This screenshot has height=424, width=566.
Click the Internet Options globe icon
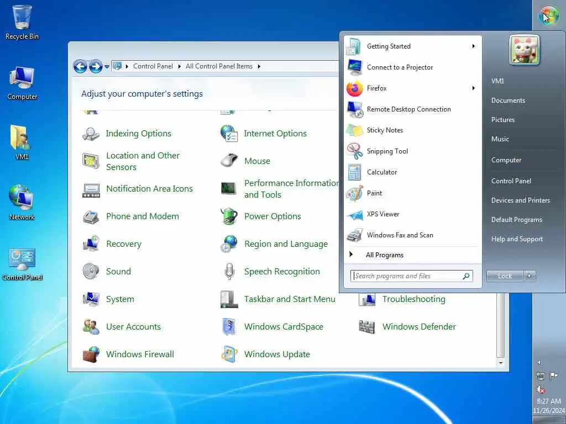pos(229,134)
